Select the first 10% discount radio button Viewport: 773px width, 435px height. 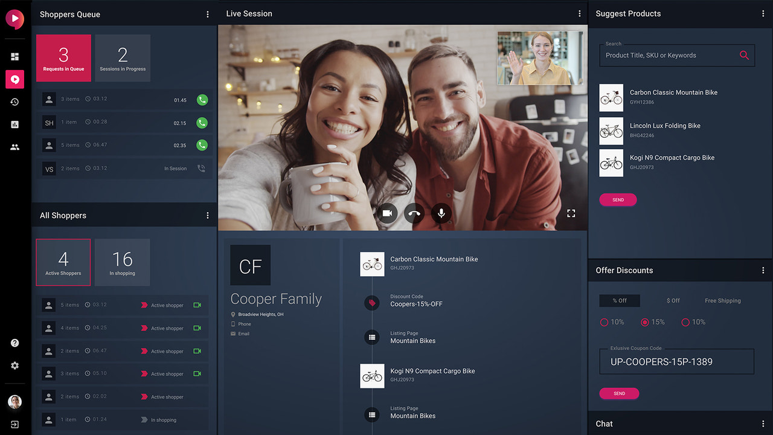click(x=604, y=322)
